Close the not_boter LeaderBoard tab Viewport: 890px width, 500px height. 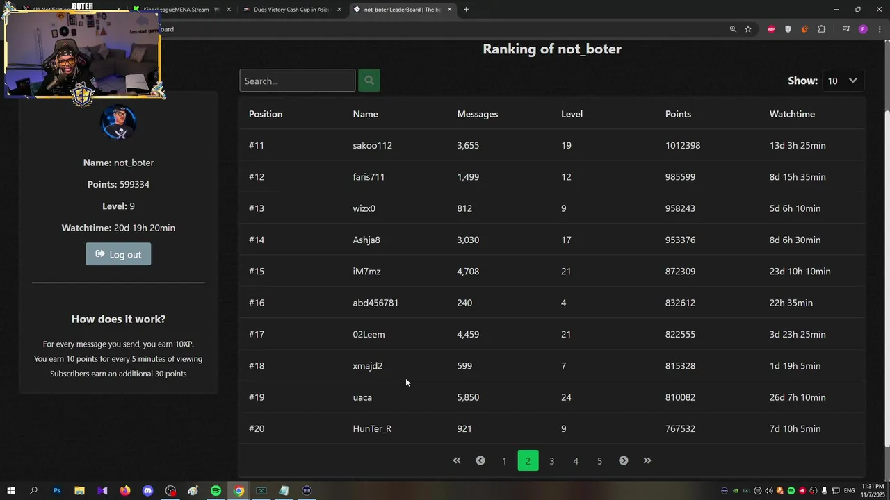tap(450, 10)
